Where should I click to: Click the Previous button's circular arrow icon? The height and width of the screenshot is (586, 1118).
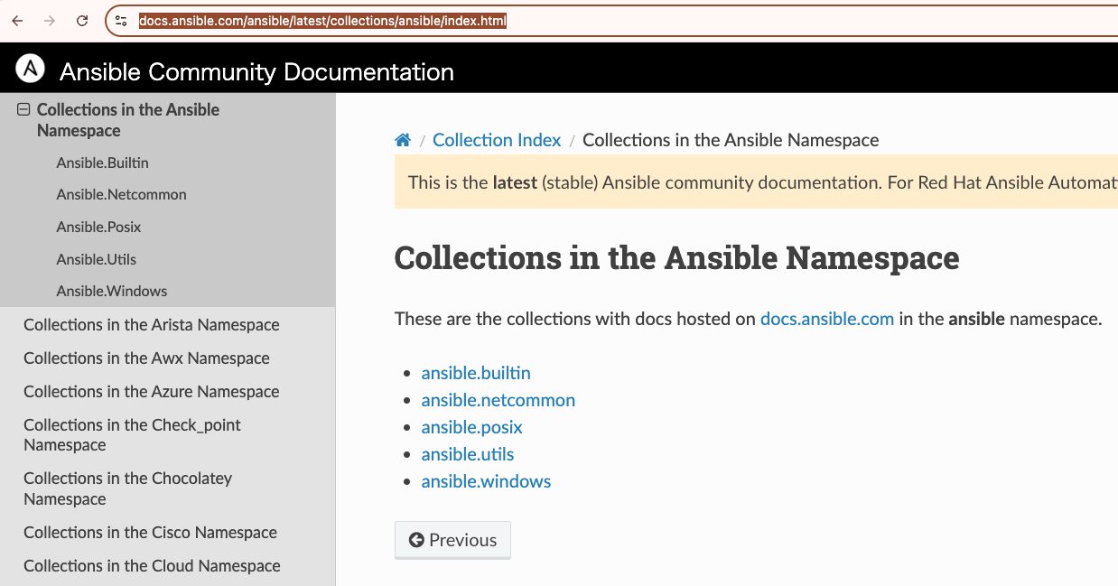pos(416,539)
